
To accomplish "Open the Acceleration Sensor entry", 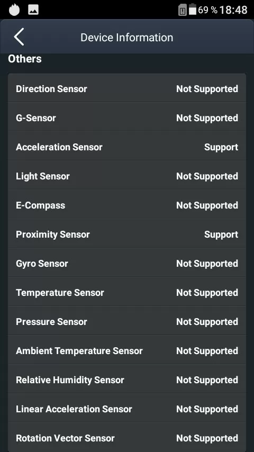I will (x=127, y=146).
